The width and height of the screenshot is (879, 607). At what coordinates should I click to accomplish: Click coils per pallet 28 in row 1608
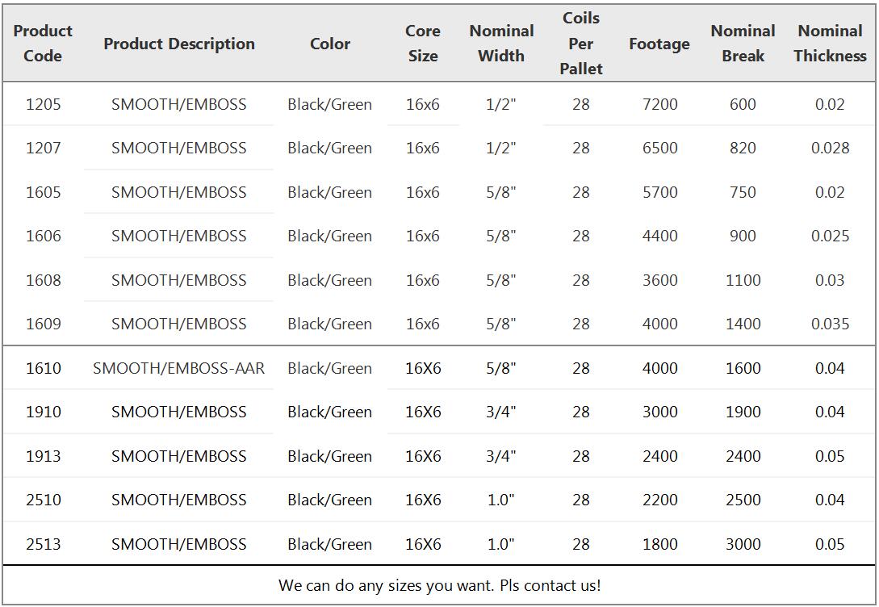(581, 280)
